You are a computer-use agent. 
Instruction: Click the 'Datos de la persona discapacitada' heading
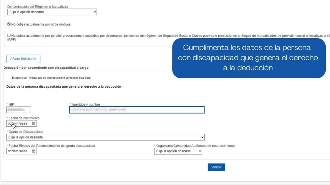tap(64, 87)
